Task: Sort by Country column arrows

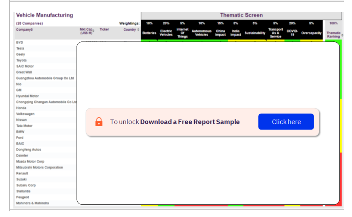Action: click(x=138, y=30)
